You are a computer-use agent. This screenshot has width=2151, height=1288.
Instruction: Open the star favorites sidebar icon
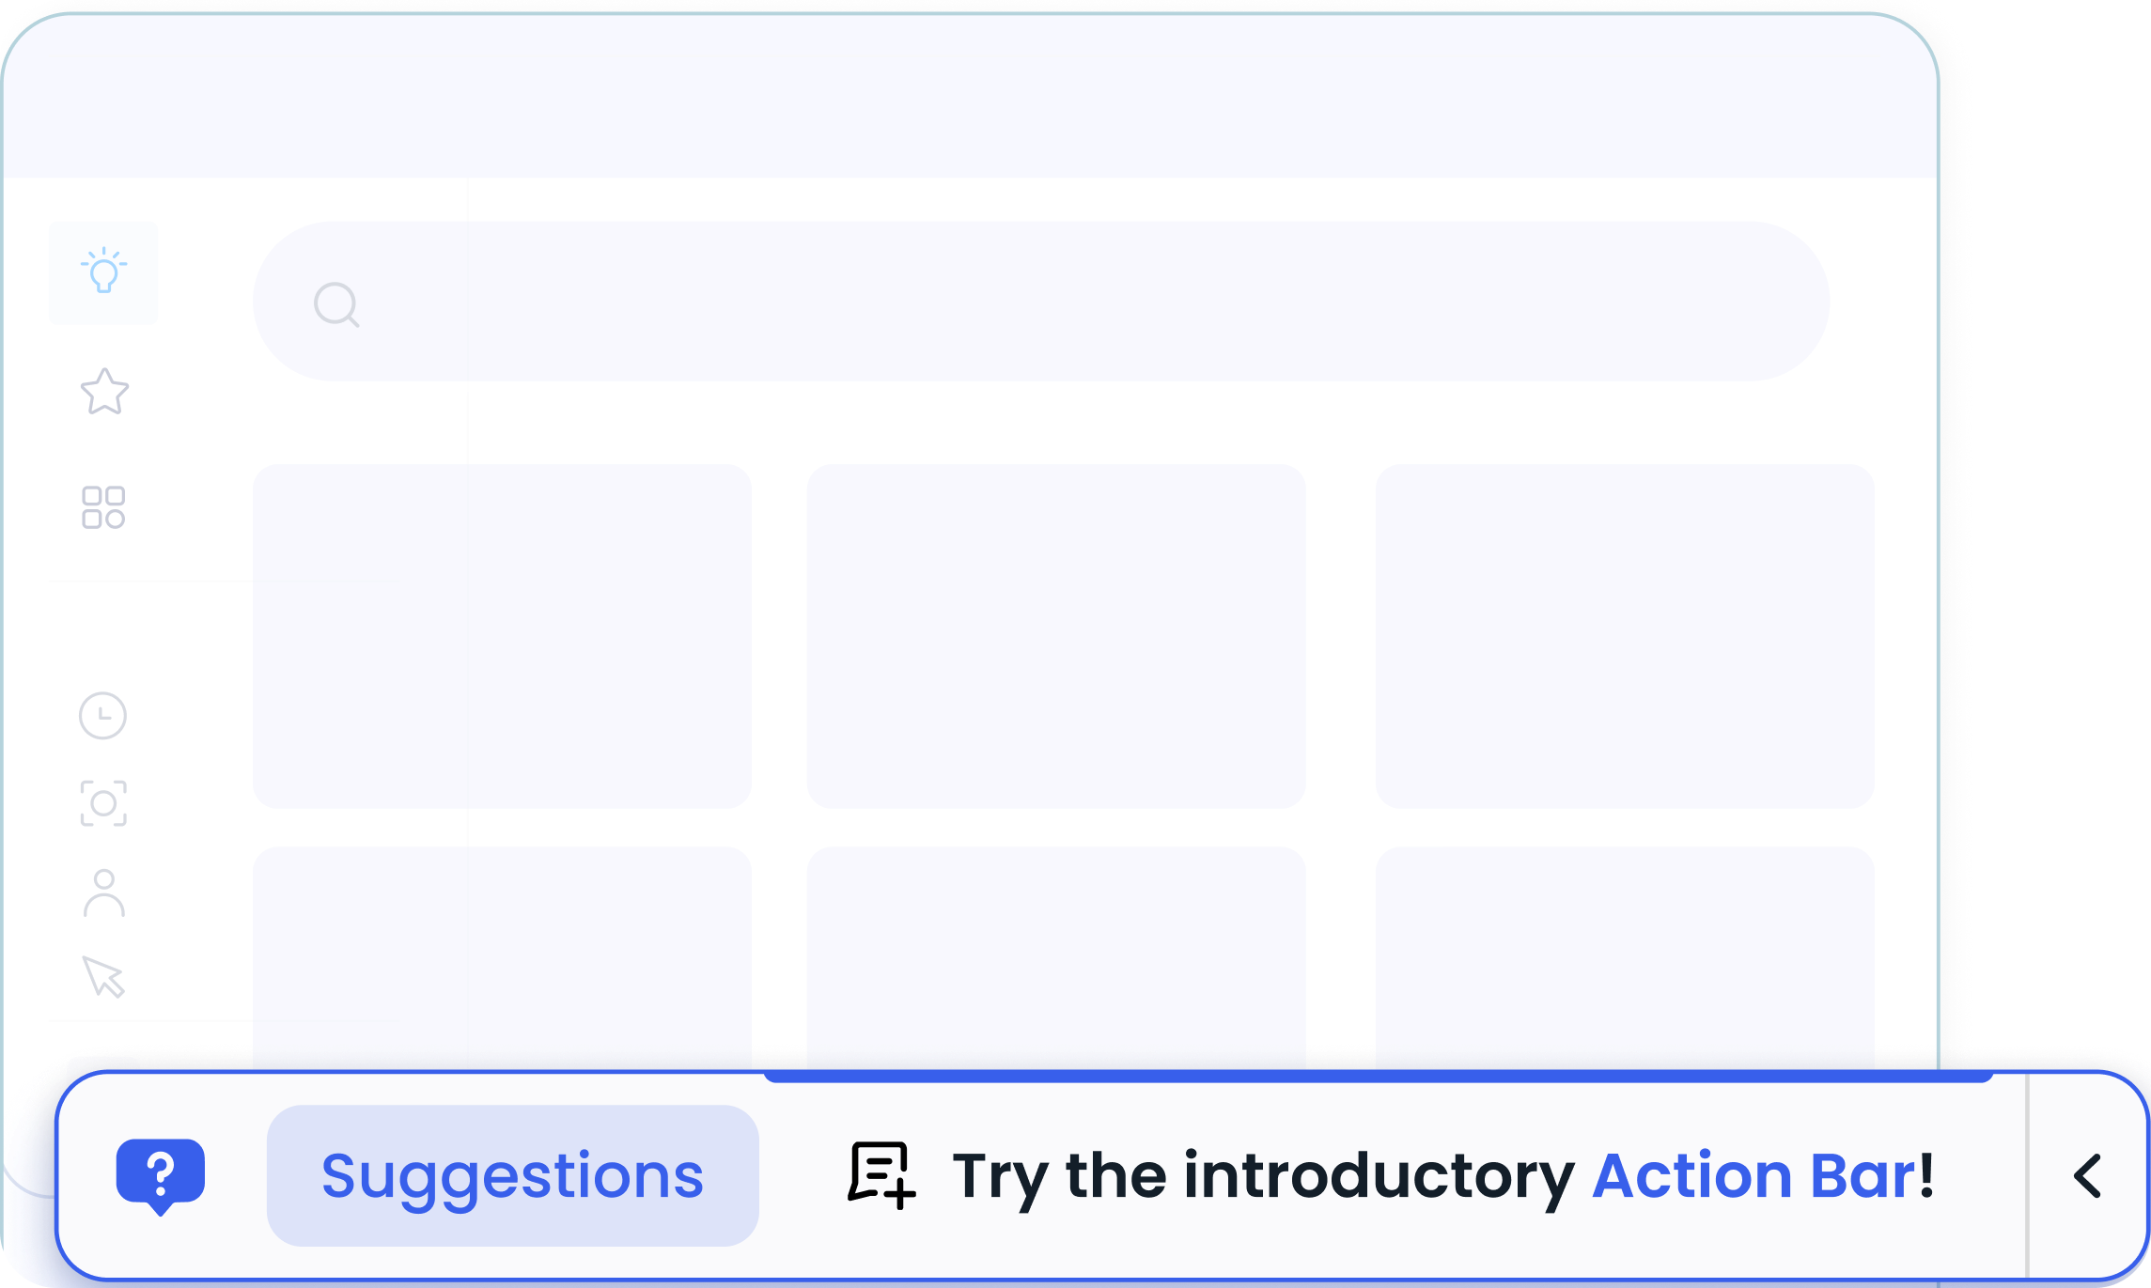coord(104,391)
